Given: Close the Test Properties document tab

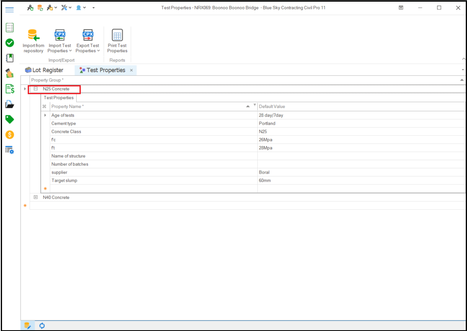Looking at the screenshot, I should [x=131, y=70].
